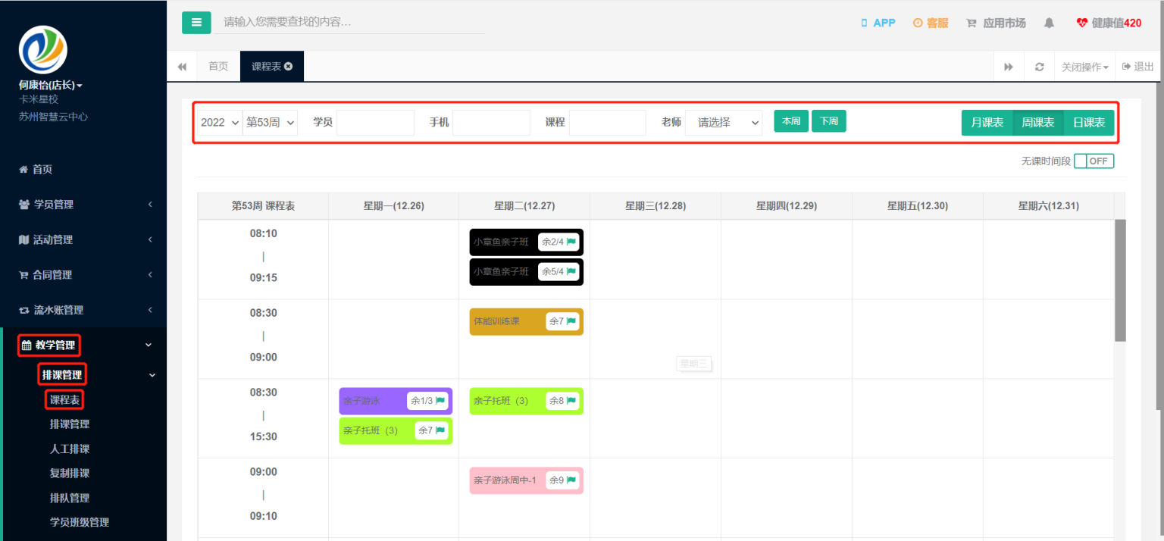Switch to the 首页 tab
Viewport: 1164px width, 541px height.
pyautogui.click(x=218, y=67)
